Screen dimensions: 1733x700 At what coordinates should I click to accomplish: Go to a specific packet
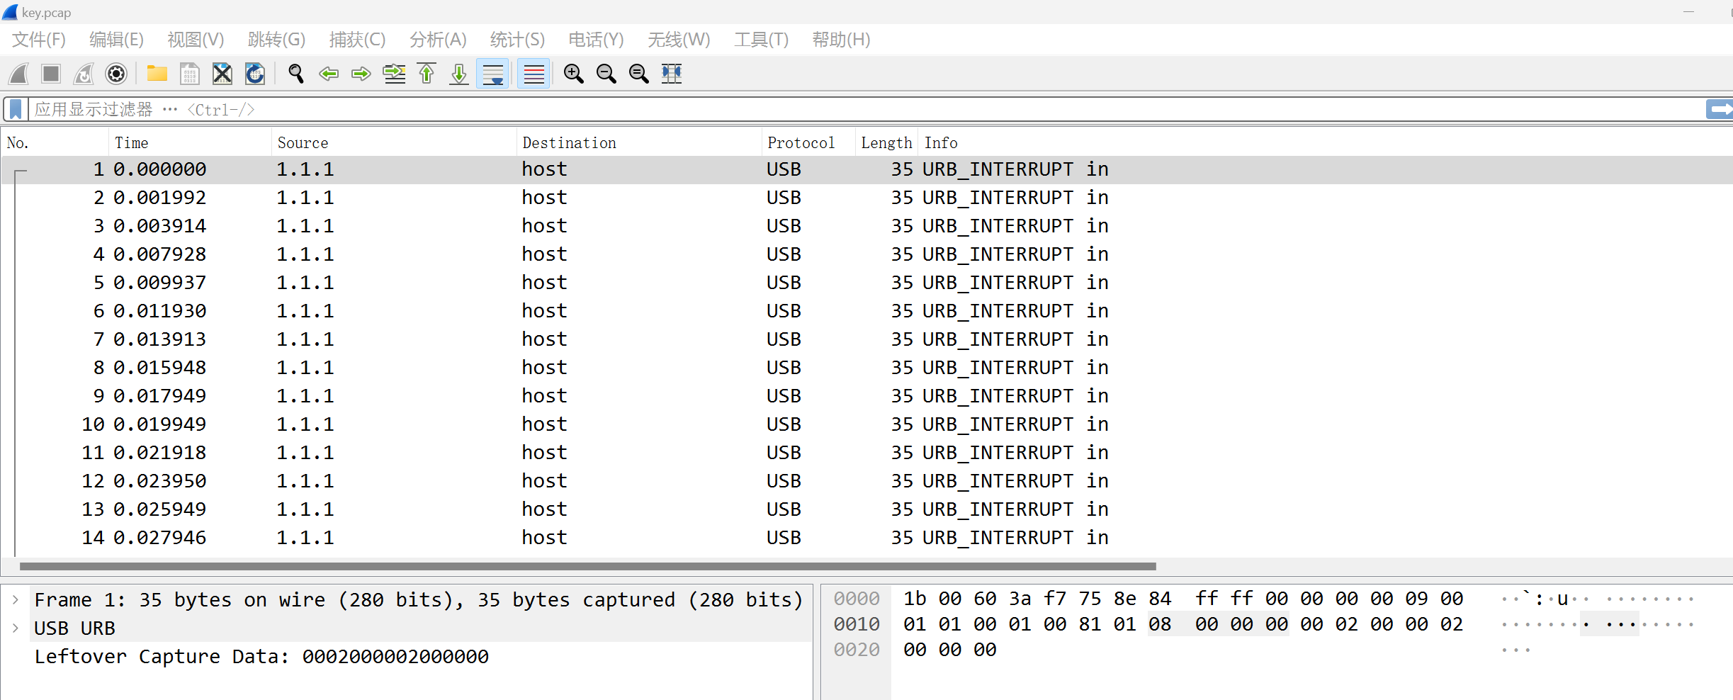click(x=394, y=74)
